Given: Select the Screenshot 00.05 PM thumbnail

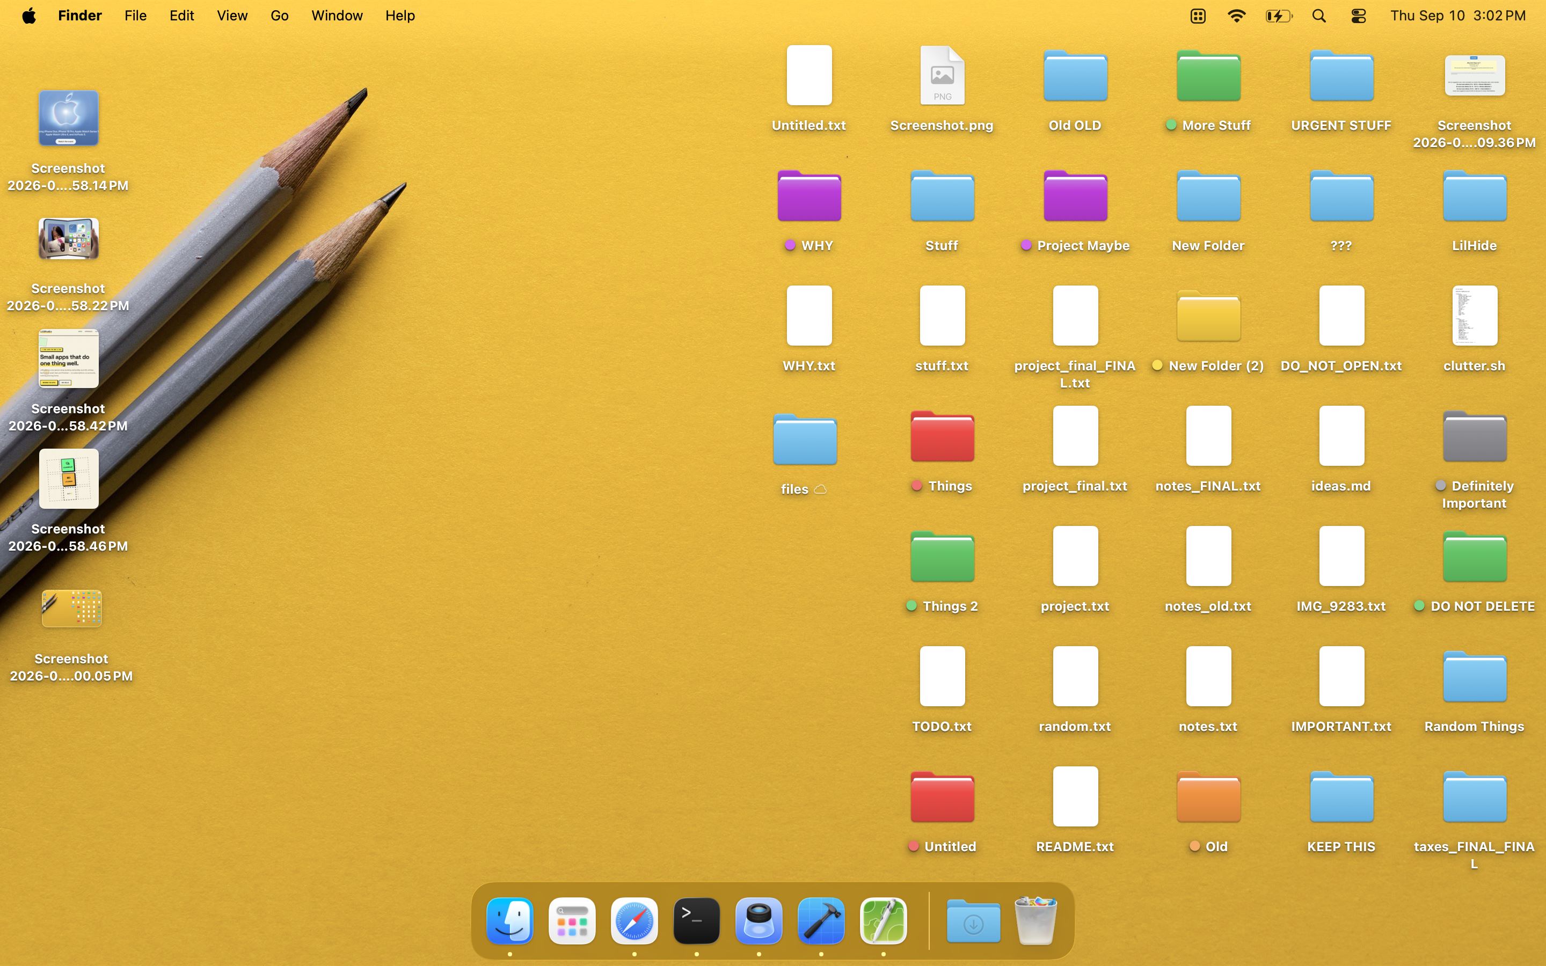Looking at the screenshot, I should coord(71,608).
